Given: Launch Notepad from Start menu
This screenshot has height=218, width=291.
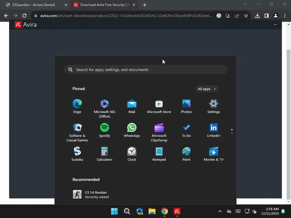Looking at the screenshot, I should pyautogui.click(x=159, y=154).
